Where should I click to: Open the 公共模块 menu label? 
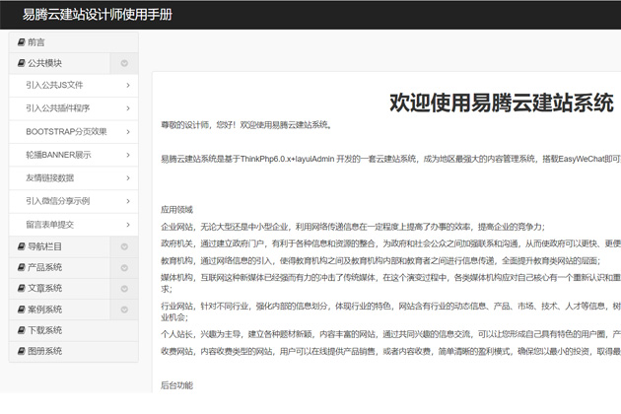click(44, 63)
